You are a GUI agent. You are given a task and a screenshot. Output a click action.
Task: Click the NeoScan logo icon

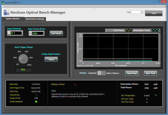[x=6, y=12]
